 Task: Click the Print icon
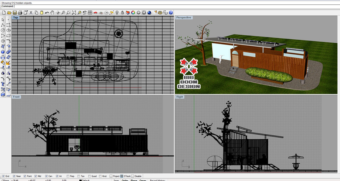tap(20, 13)
